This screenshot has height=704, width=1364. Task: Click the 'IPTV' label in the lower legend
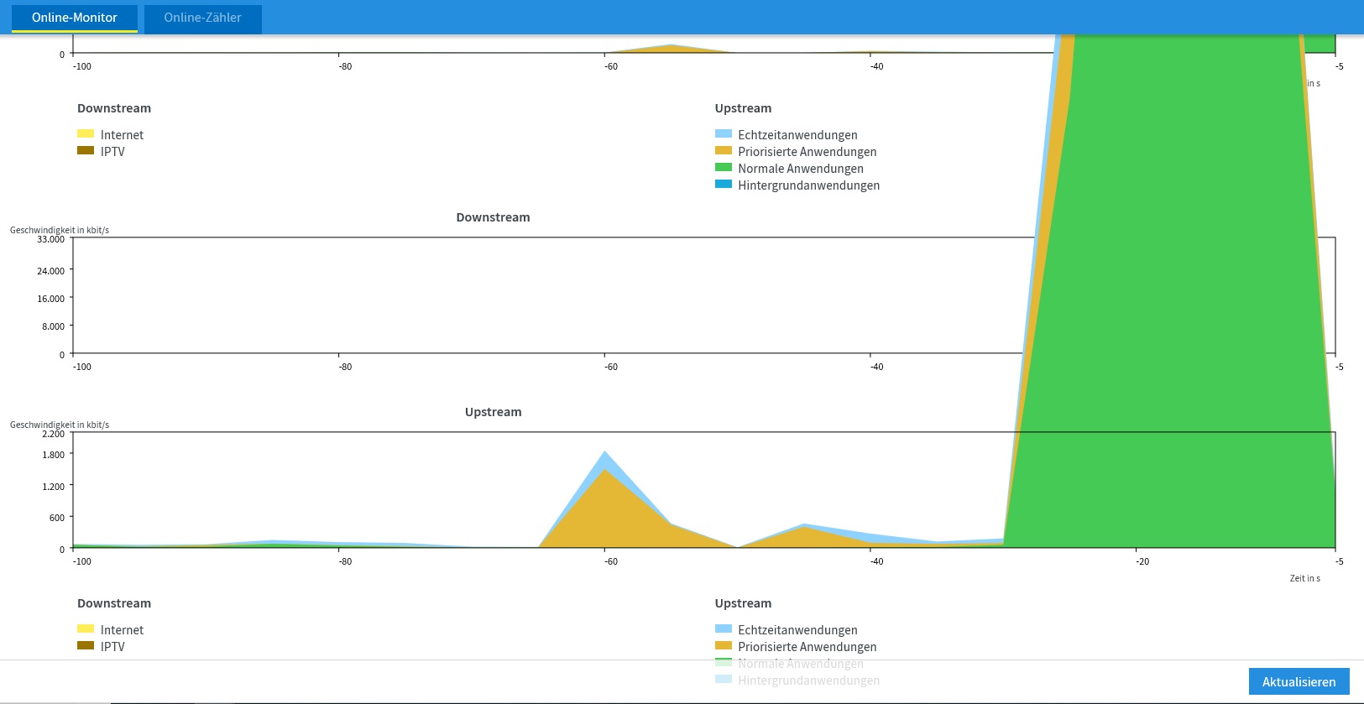tap(112, 647)
